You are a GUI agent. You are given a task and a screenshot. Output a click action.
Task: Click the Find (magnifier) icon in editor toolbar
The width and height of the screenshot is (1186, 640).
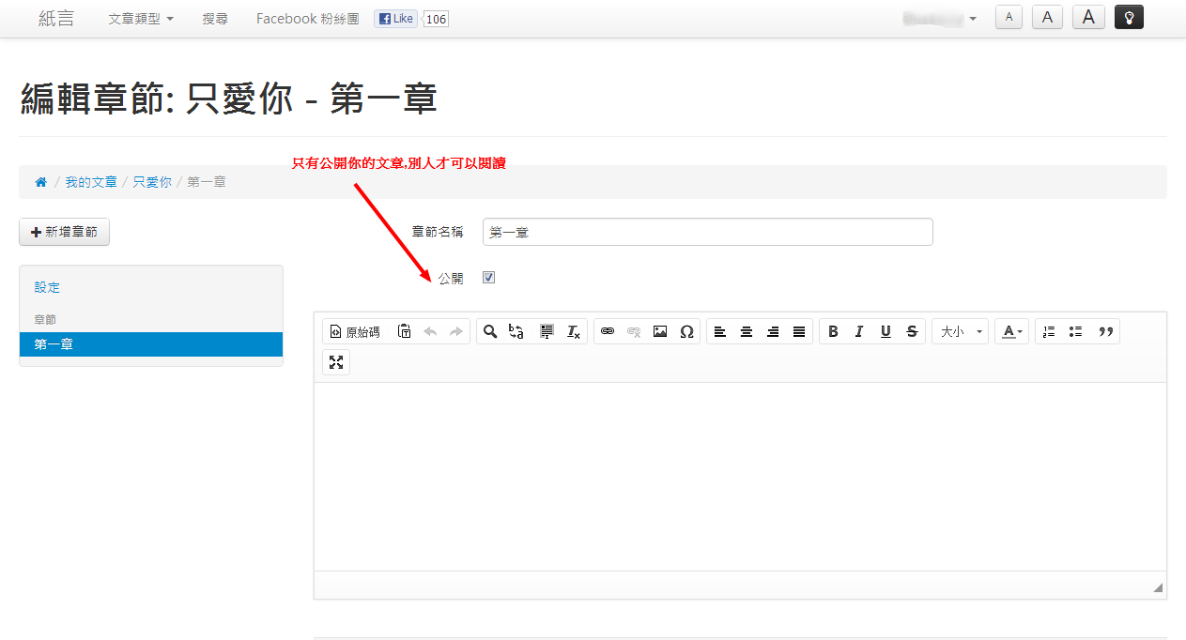[x=490, y=331]
